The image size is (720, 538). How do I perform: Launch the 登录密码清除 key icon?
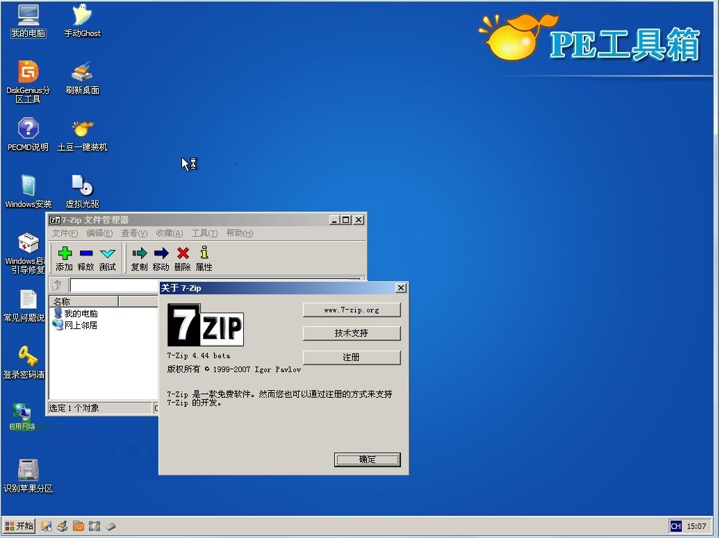pyautogui.click(x=24, y=362)
